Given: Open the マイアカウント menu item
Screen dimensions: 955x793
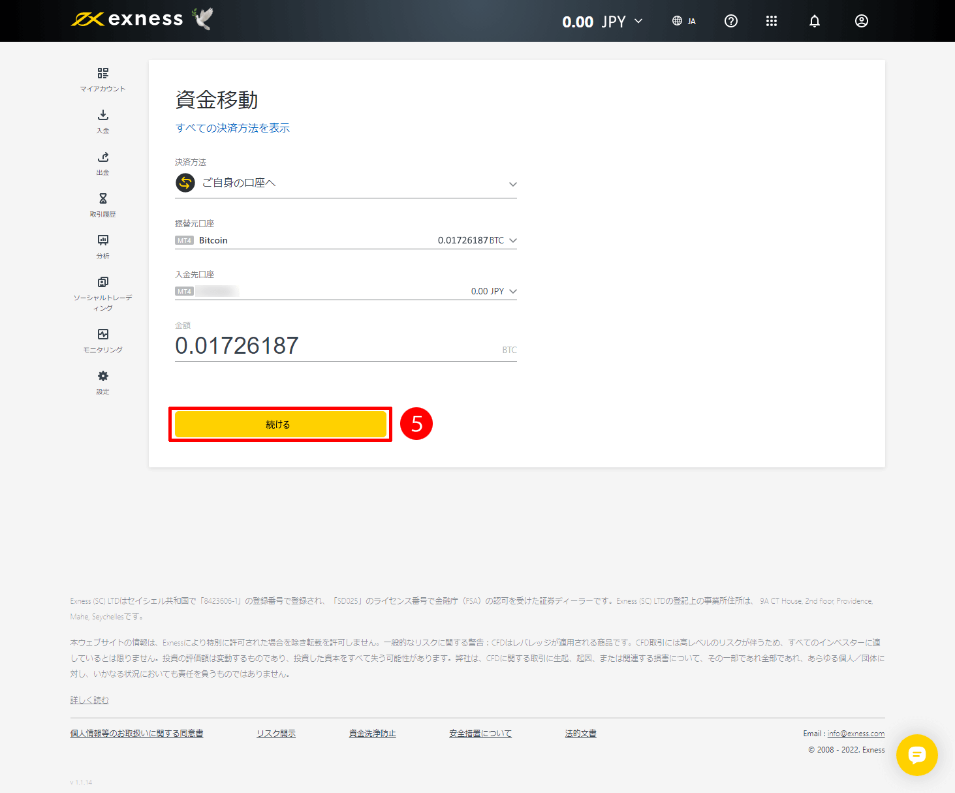Looking at the screenshot, I should pyautogui.click(x=102, y=78).
